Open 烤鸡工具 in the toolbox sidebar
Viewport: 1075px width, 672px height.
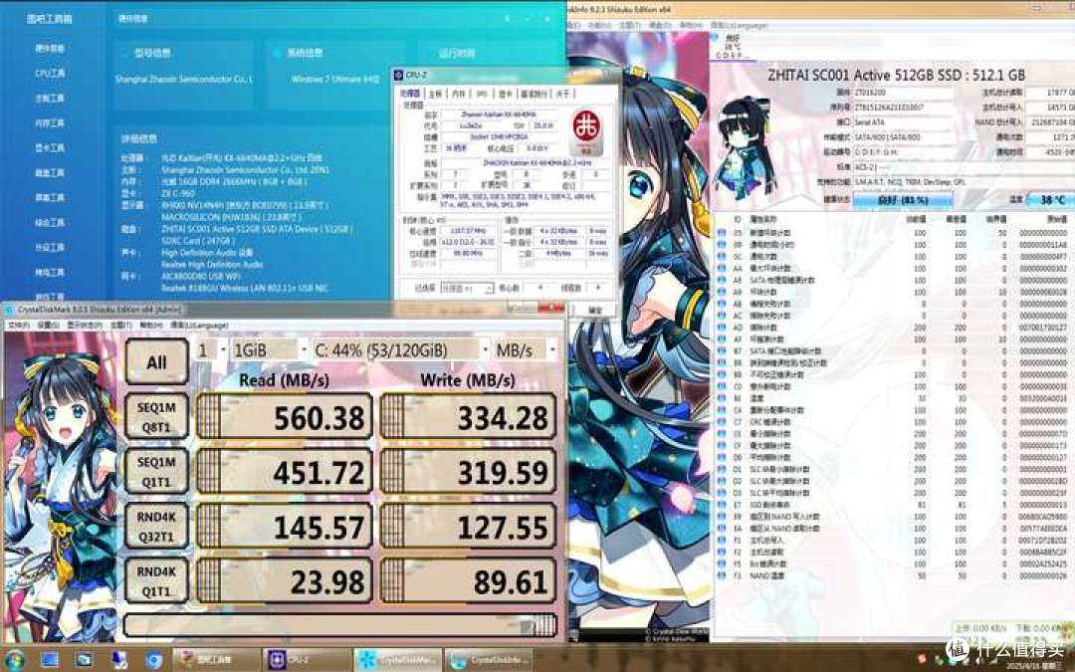50,272
